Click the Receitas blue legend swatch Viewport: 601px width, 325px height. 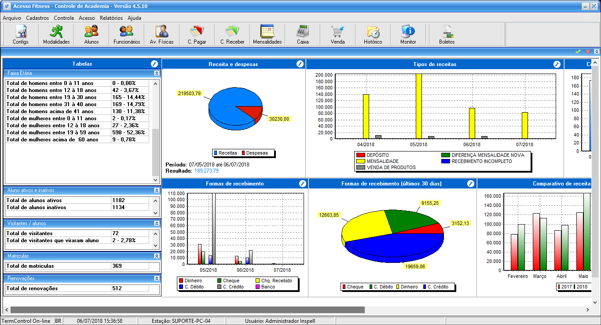pyautogui.click(x=216, y=153)
